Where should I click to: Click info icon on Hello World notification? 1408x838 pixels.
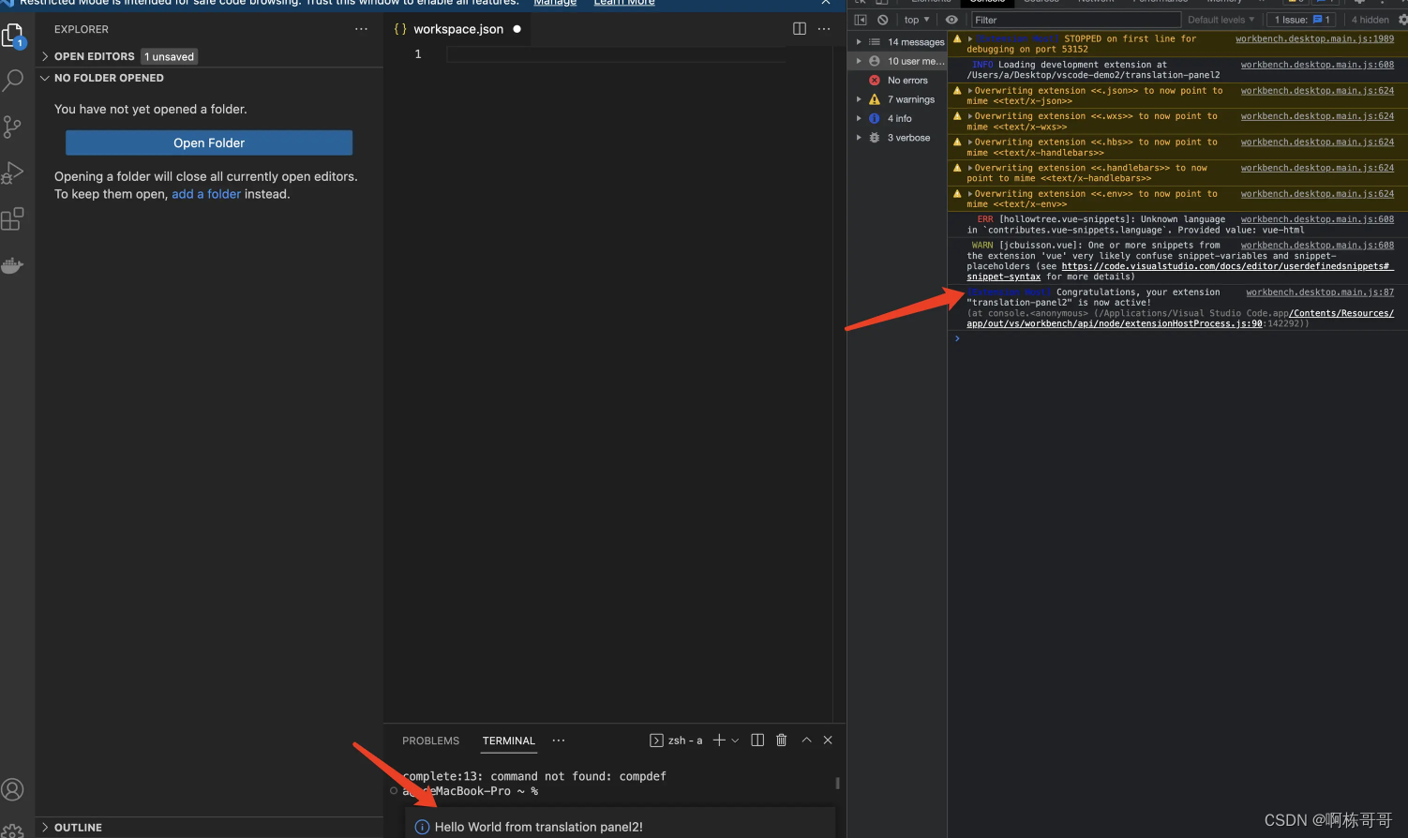pyautogui.click(x=422, y=827)
